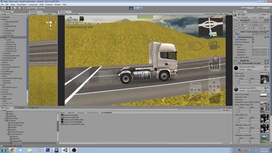Select the Rotate tool in toolbar
Screen dimensions: 272x153
pos(13,8)
